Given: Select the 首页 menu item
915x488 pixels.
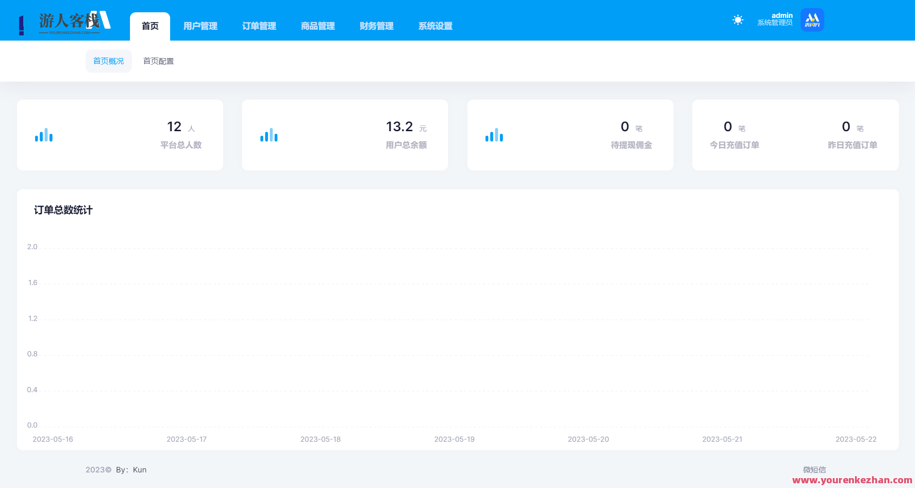Looking at the screenshot, I should point(150,26).
